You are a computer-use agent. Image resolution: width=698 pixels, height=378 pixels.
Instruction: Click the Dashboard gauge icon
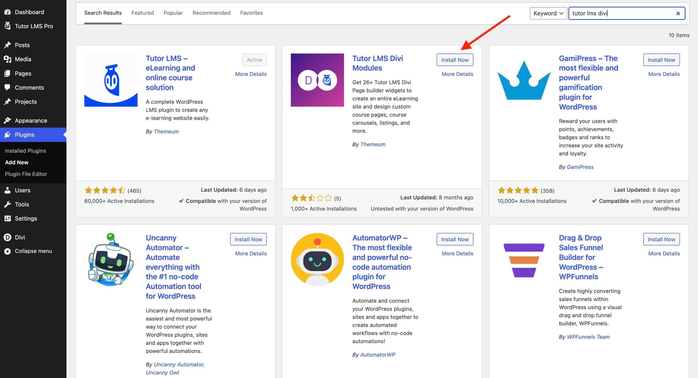(7, 12)
